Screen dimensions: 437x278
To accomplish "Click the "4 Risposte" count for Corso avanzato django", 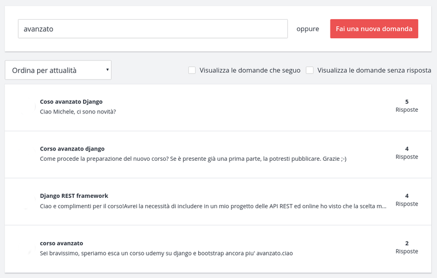I will pos(406,153).
